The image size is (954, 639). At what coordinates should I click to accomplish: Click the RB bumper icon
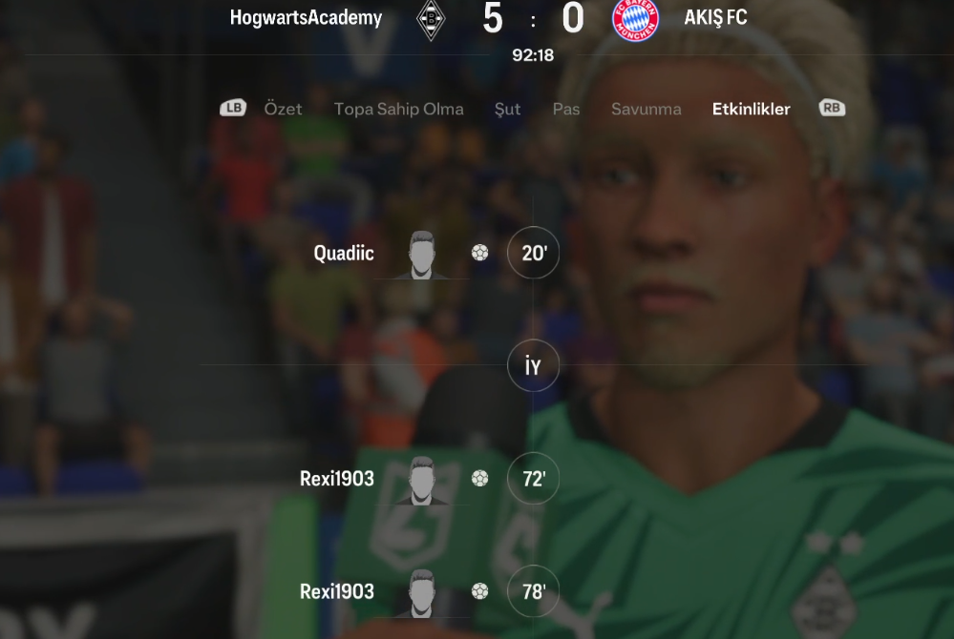point(832,108)
